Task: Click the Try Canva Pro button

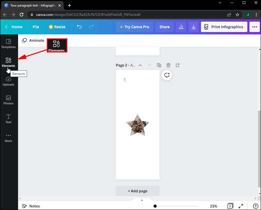Action: [134, 27]
